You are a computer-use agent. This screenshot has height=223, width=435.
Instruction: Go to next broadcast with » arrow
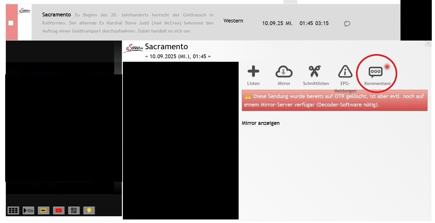pos(209,57)
